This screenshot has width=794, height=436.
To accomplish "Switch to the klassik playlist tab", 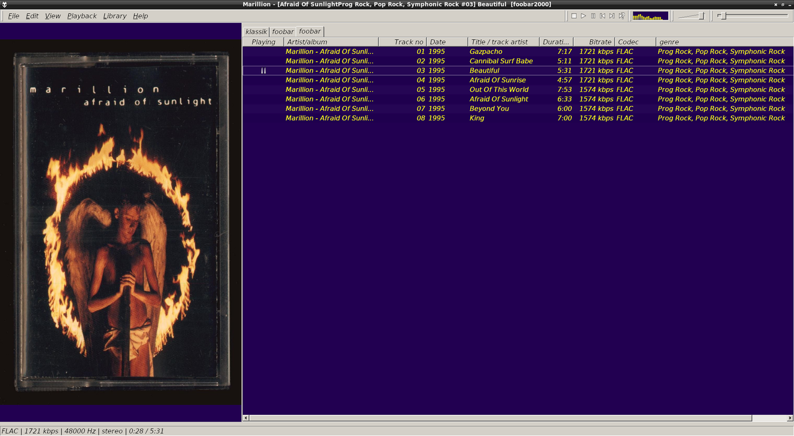I will pos(256,32).
